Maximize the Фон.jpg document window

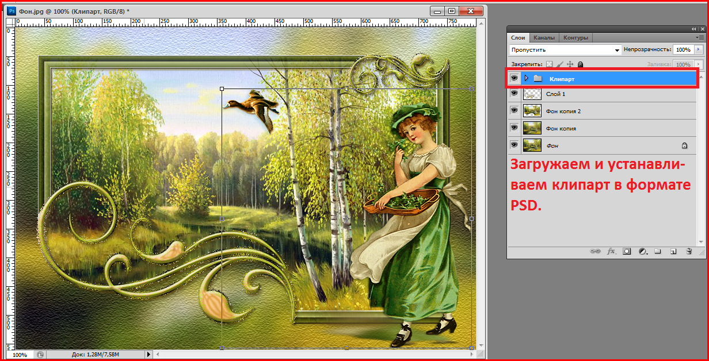pyautogui.click(x=452, y=10)
